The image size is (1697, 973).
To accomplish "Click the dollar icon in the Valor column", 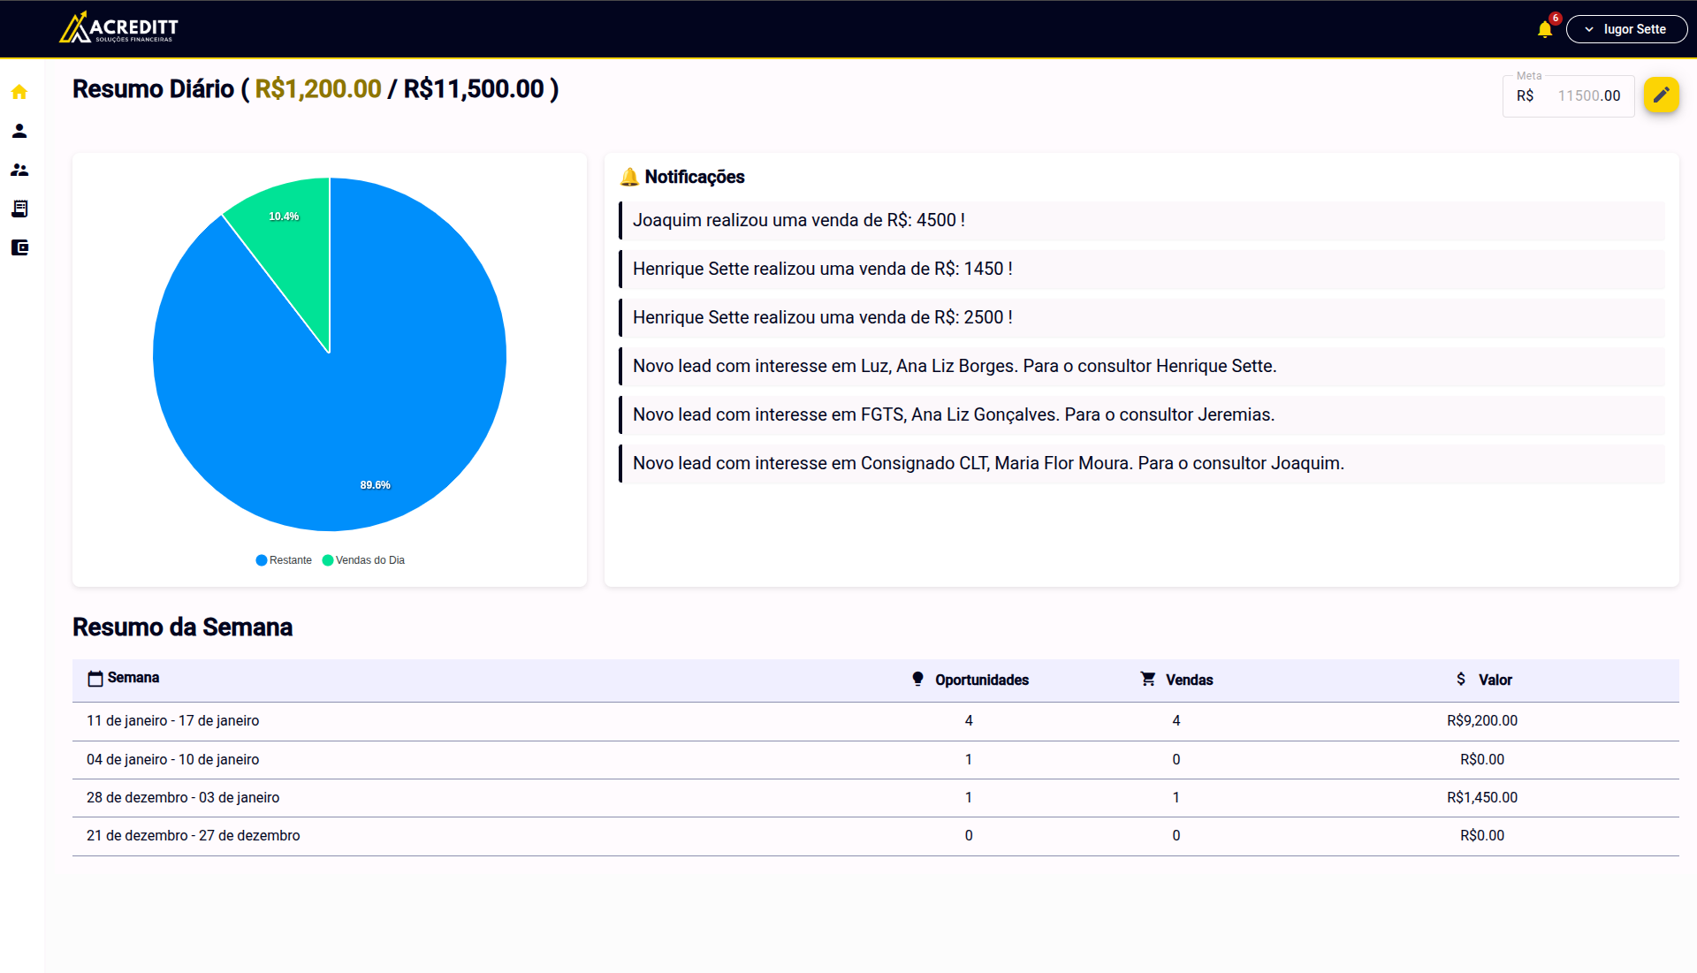I will point(1462,679).
